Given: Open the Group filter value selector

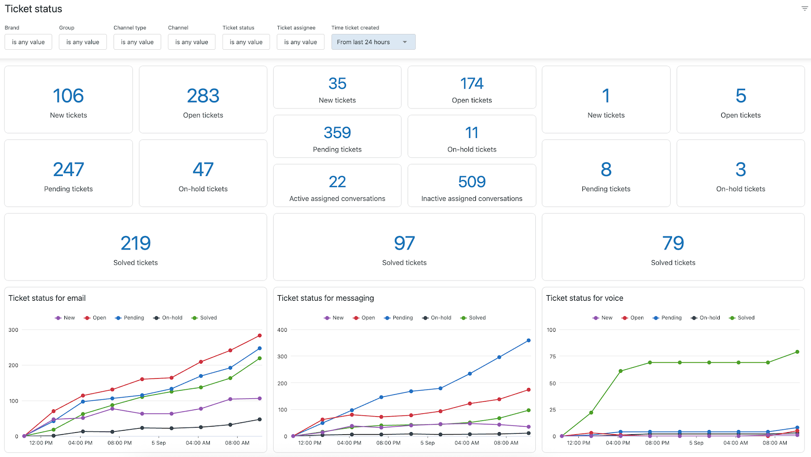Looking at the screenshot, I should [x=83, y=42].
